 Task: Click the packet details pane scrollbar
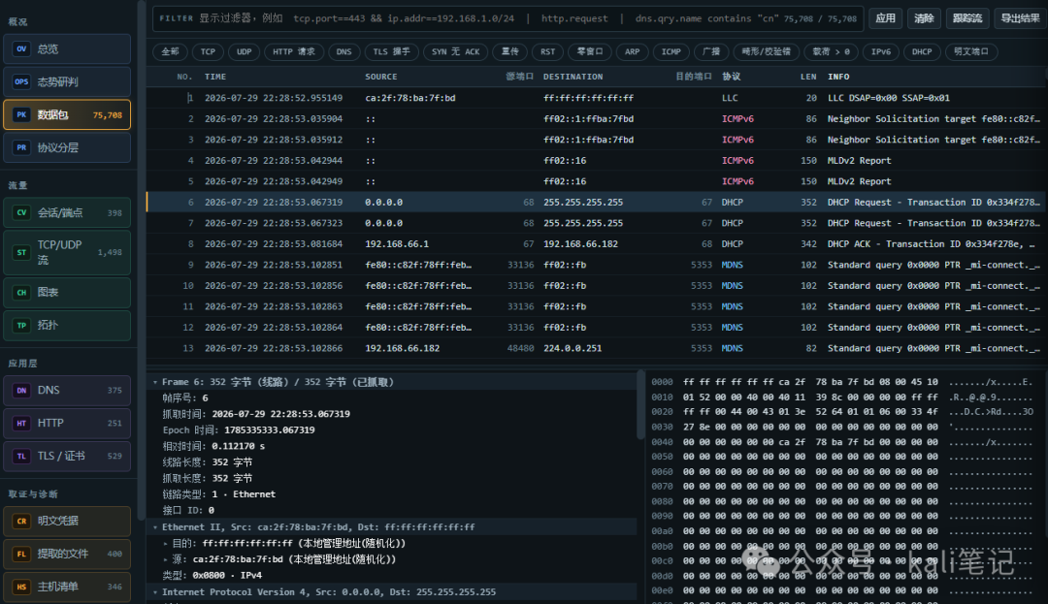pos(640,406)
